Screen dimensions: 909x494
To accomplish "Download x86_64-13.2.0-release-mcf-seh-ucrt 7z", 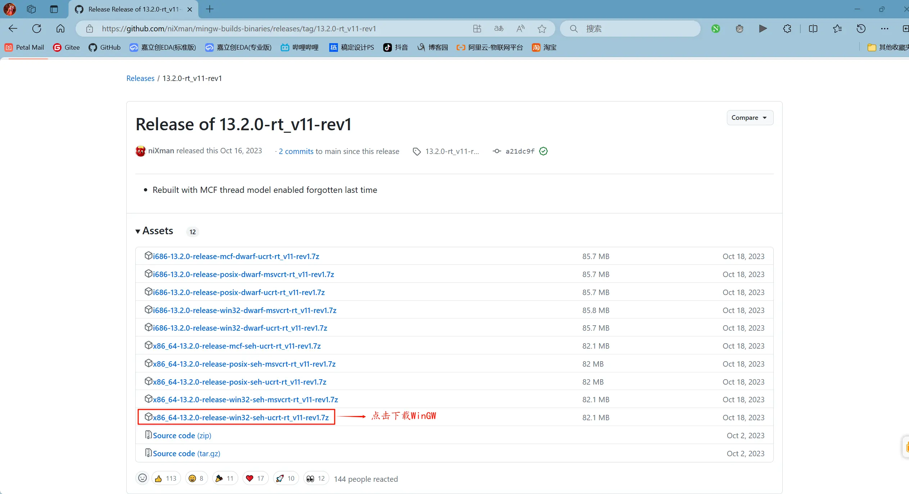I will point(237,346).
